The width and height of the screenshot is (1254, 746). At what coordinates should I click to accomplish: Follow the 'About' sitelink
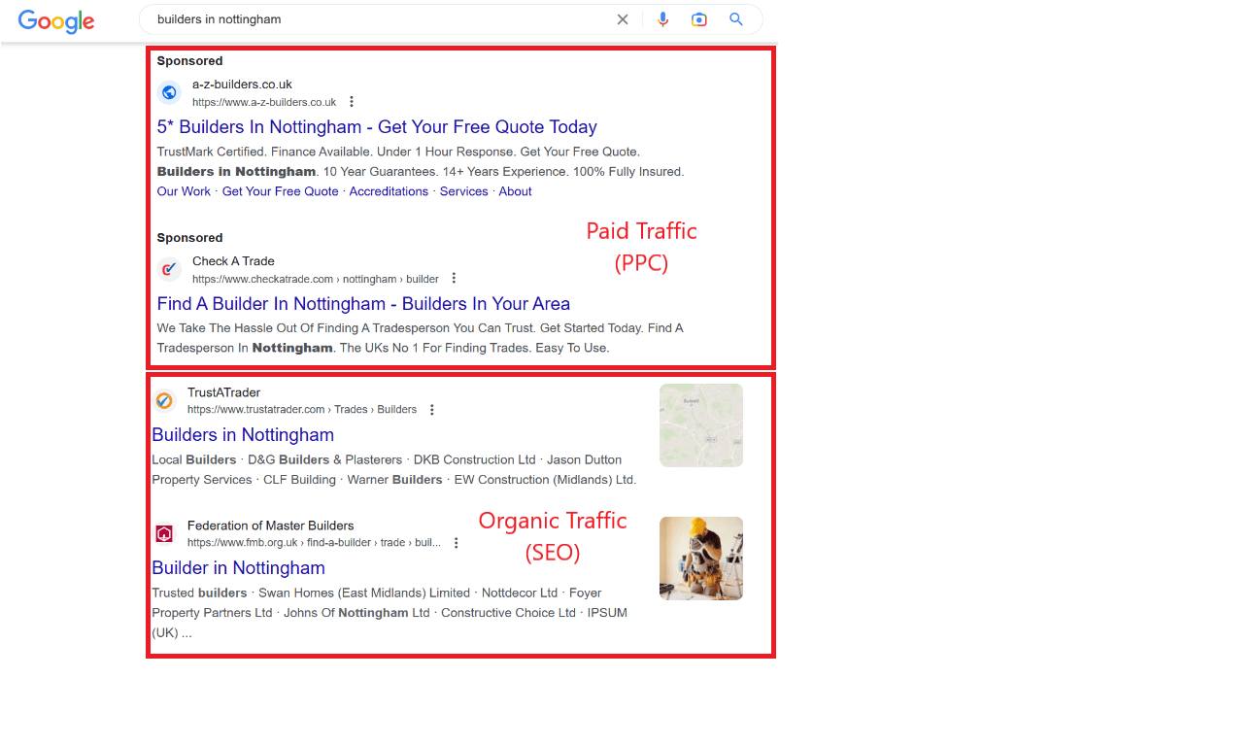[x=515, y=191]
